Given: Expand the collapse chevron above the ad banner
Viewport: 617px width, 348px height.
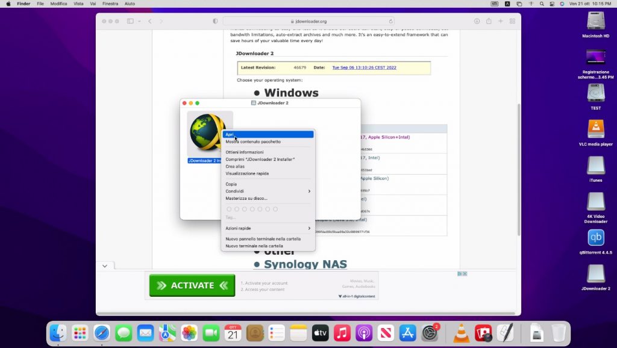Looking at the screenshot, I should [x=105, y=266].
